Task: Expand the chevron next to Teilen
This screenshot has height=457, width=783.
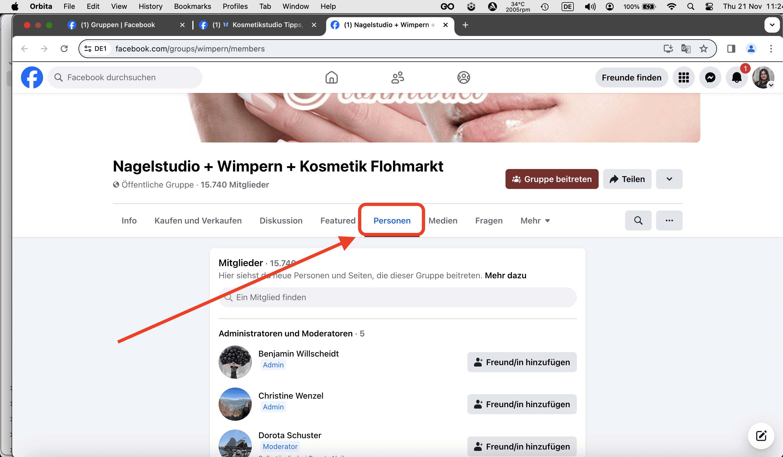Action: tap(669, 179)
